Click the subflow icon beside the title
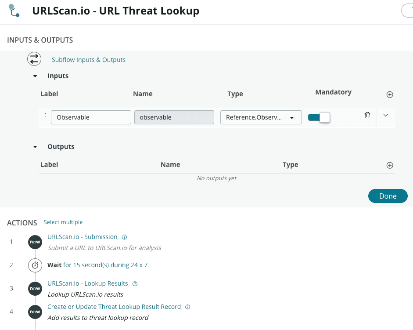The width and height of the screenshot is (413, 330). pyautogui.click(x=14, y=11)
